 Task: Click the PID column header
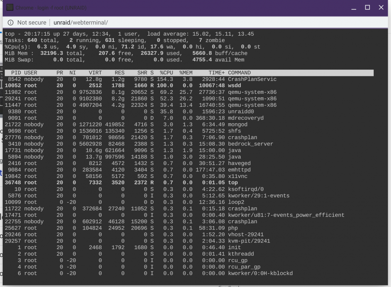pyautogui.click(x=16, y=73)
